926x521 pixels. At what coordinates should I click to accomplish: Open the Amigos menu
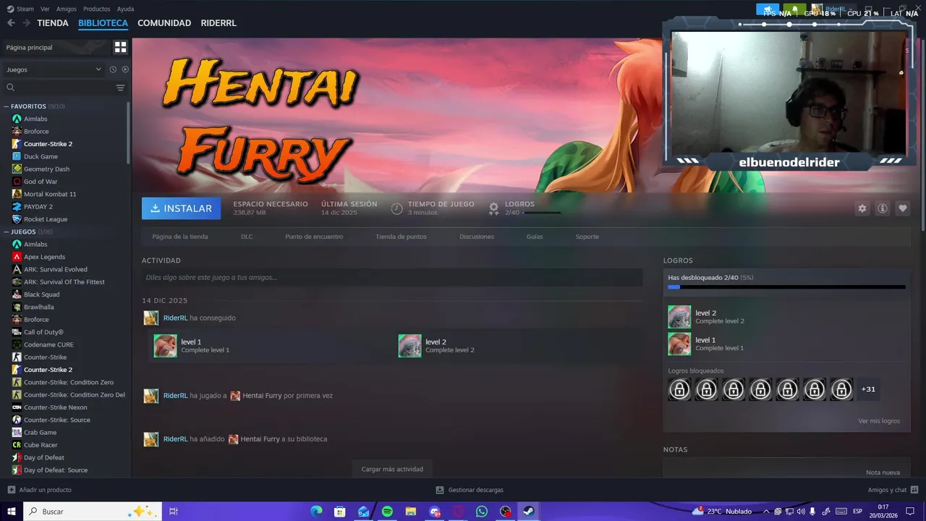click(x=67, y=9)
